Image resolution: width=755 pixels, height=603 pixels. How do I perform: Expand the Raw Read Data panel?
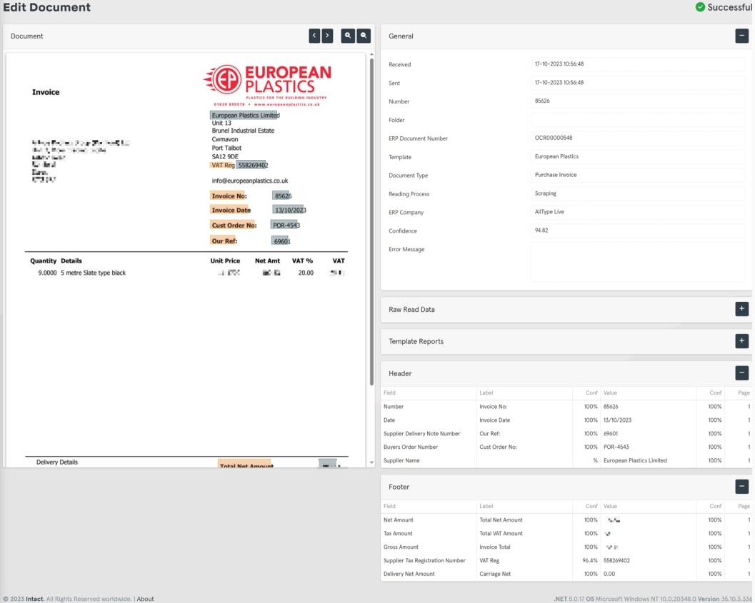741,308
